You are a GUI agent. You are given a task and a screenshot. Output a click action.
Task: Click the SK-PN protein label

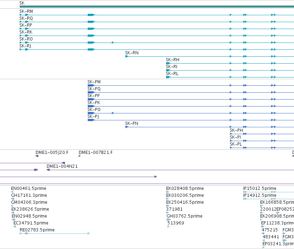[x=132, y=123]
